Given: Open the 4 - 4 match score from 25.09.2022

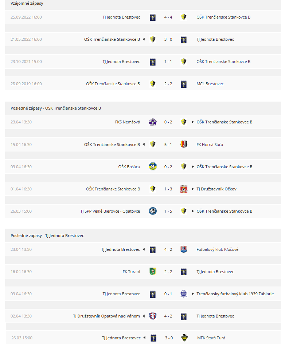Looking at the screenshot, I should [x=168, y=17].
